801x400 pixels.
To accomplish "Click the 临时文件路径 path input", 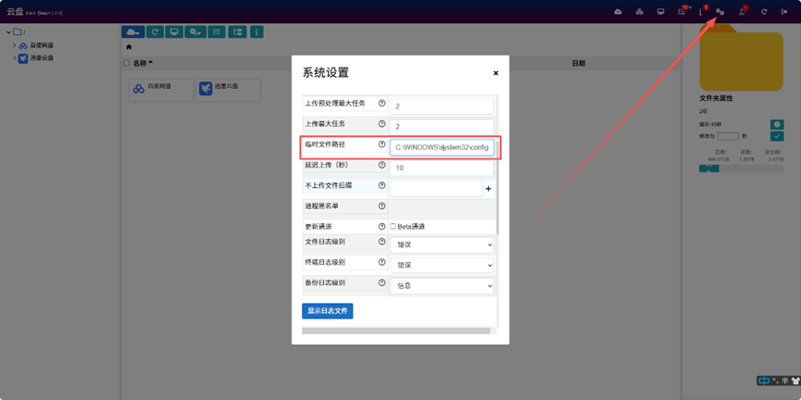I will 442,147.
